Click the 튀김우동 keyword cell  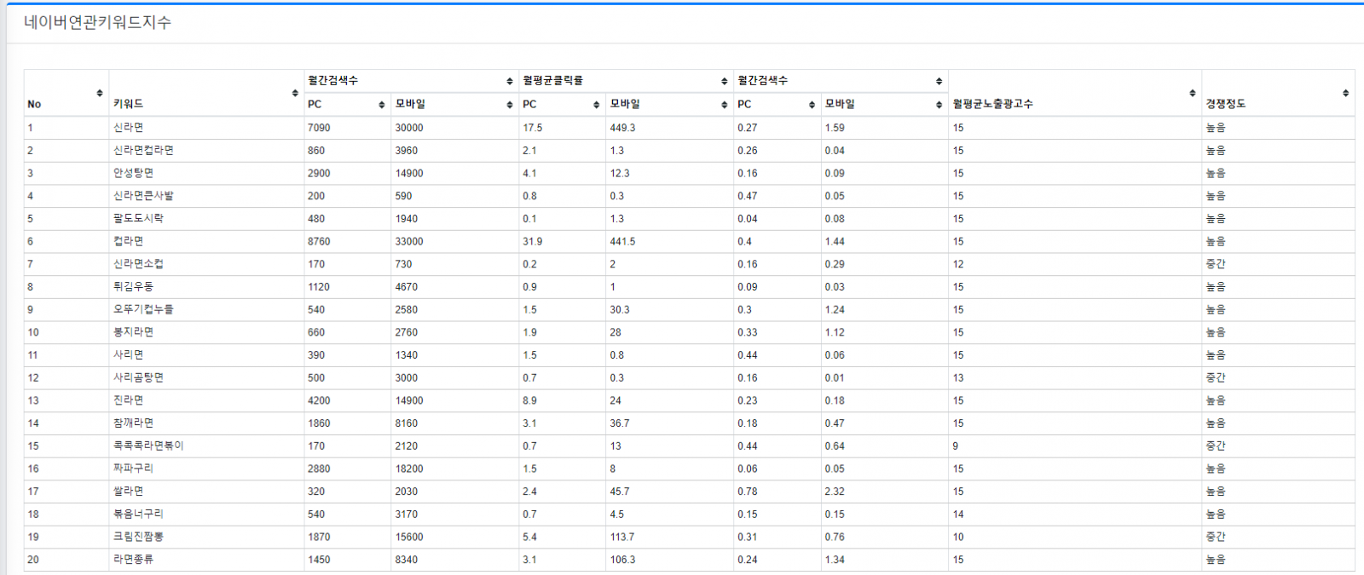pos(134,287)
